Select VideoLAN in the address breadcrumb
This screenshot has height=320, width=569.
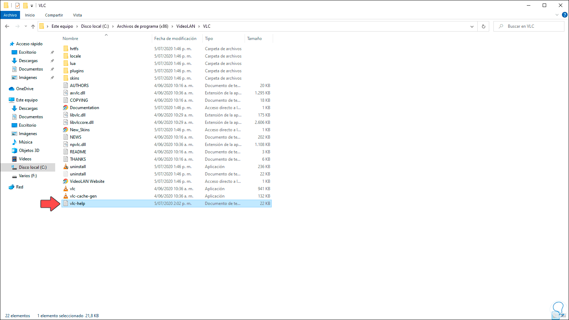point(186,26)
